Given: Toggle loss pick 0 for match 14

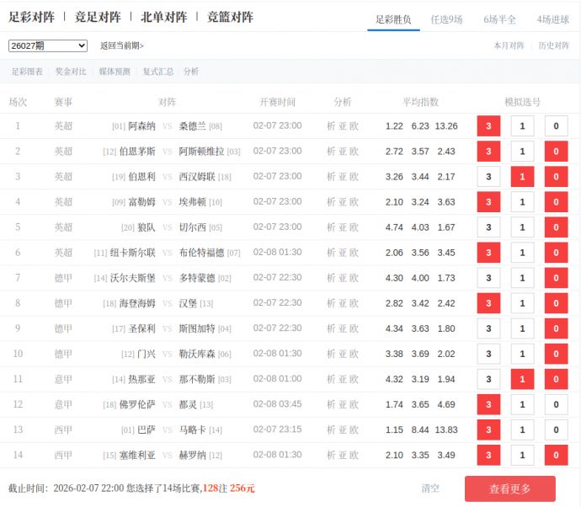Looking at the screenshot, I should coord(556,456).
